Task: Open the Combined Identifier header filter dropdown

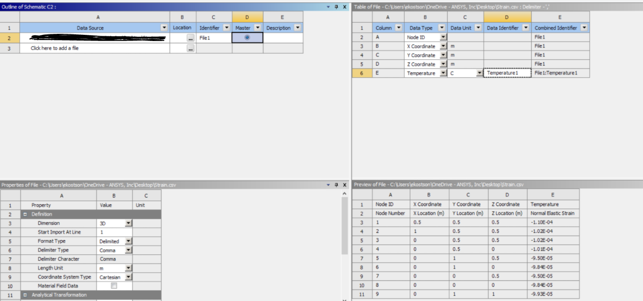Action: click(x=583, y=28)
